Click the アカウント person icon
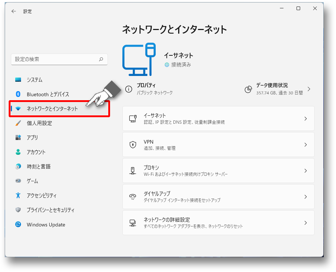Viewport: 336px width, 272px height. coord(18,152)
